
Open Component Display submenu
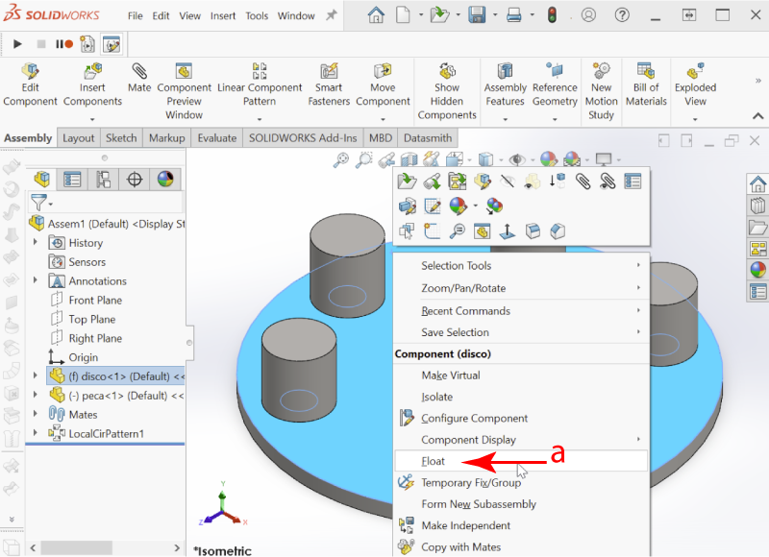coord(521,440)
